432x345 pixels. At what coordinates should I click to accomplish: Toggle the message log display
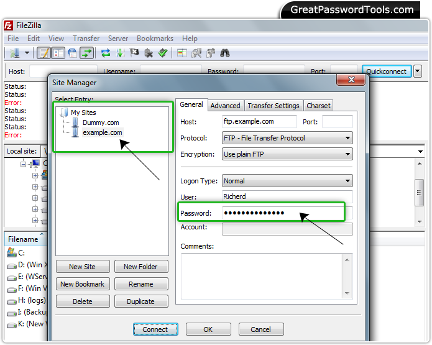[x=44, y=53]
